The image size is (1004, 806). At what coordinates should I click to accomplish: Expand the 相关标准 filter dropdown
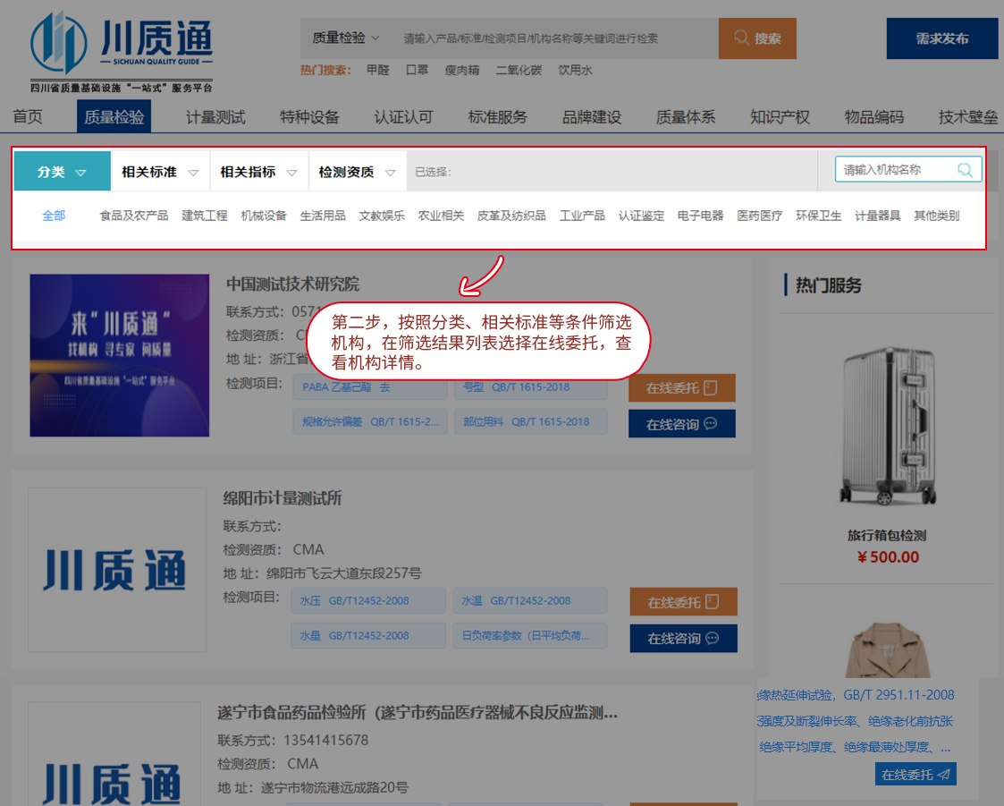tap(161, 172)
